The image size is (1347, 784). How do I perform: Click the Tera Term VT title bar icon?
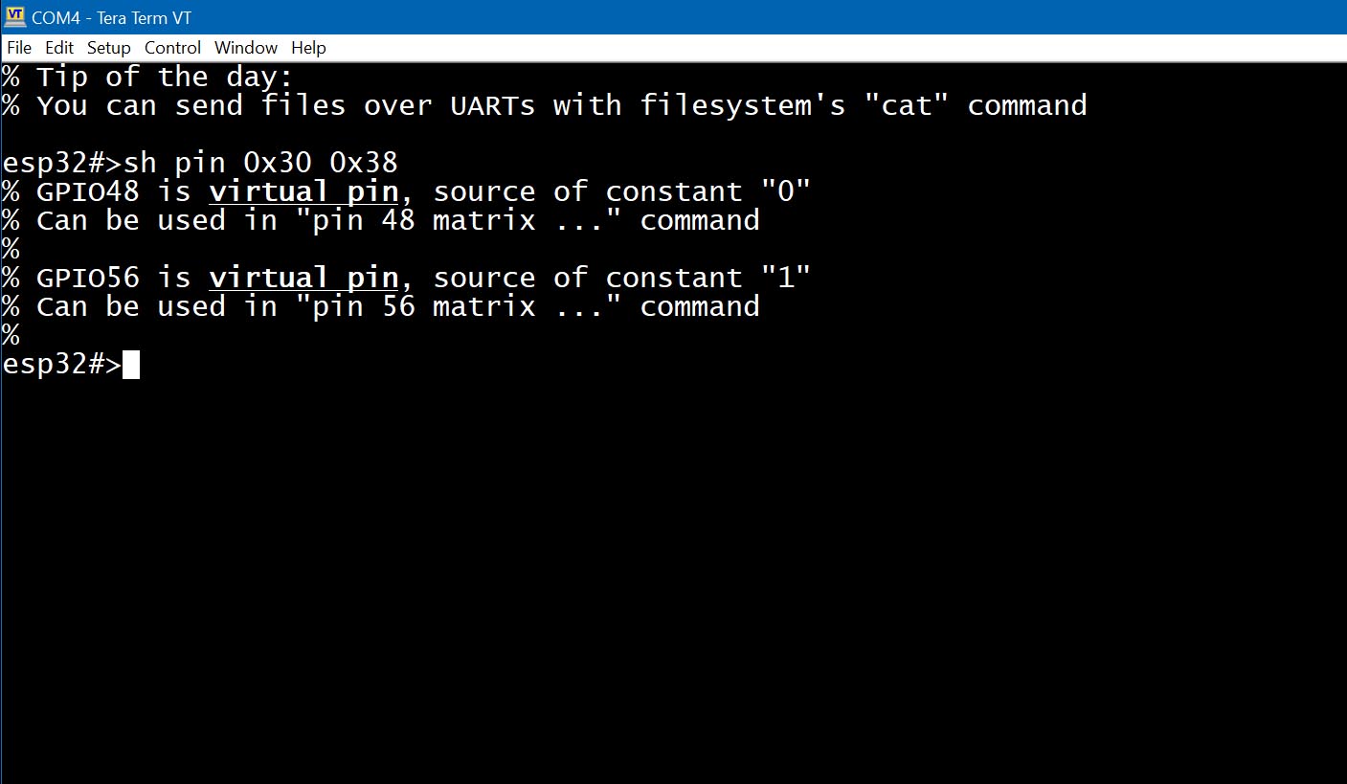tap(15, 17)
